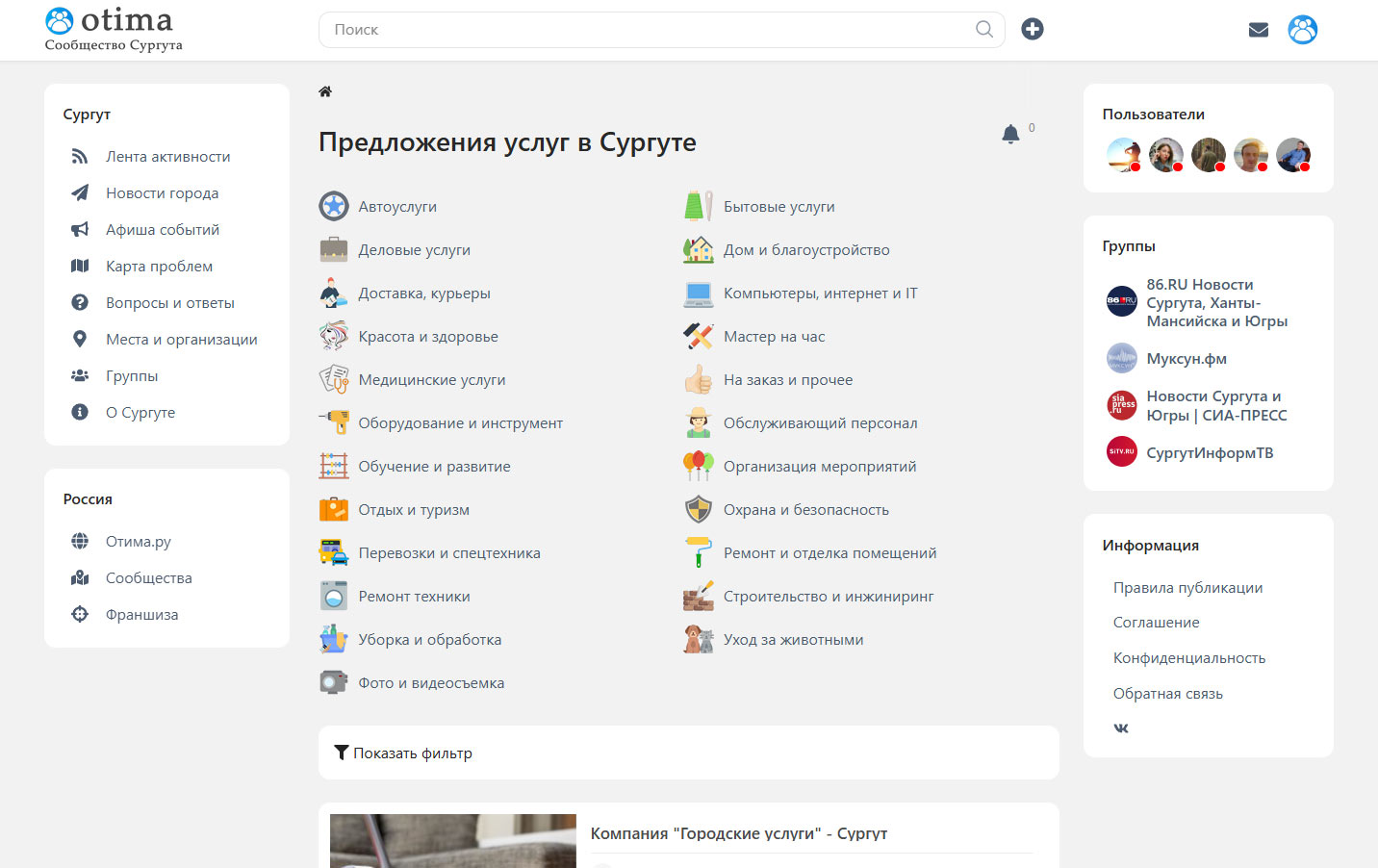Image resolution: width=1378 pixels, height=868 pixels.
Task: Click the Оборудование и инструмент drill icon
Action: point(334,422)
